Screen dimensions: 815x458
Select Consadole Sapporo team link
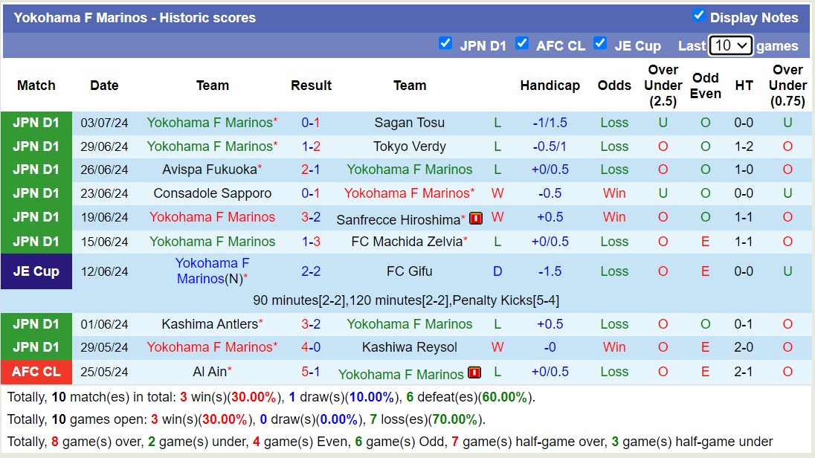[212, 193]
